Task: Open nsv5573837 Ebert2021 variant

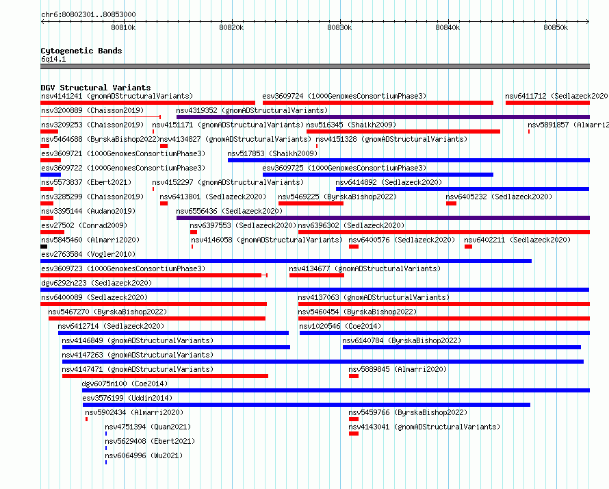Action: (86, 182)
